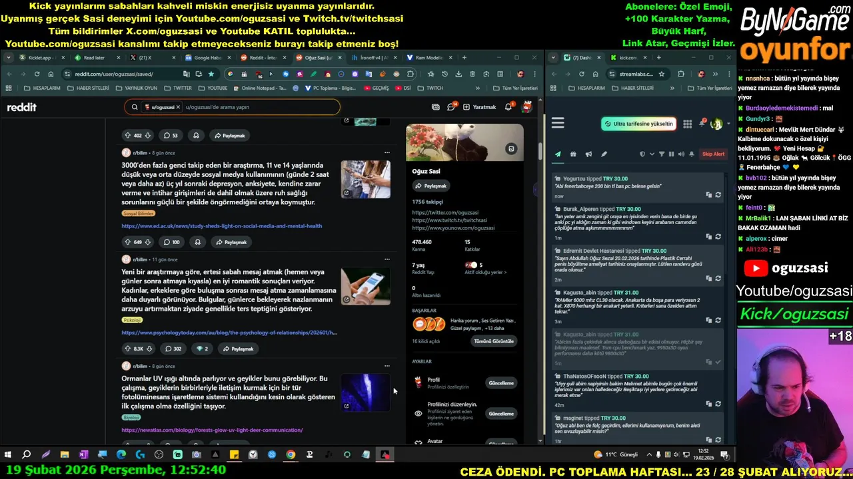This screenshot has width=853, height=479.
Task: Expand the chevron next to the shield in Streamlabs
Action: coord(651,154)
